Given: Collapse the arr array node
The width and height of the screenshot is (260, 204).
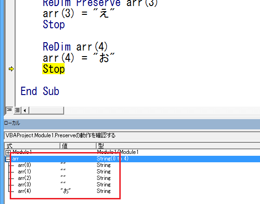Looking at the screenshot, I should [8, 159].
